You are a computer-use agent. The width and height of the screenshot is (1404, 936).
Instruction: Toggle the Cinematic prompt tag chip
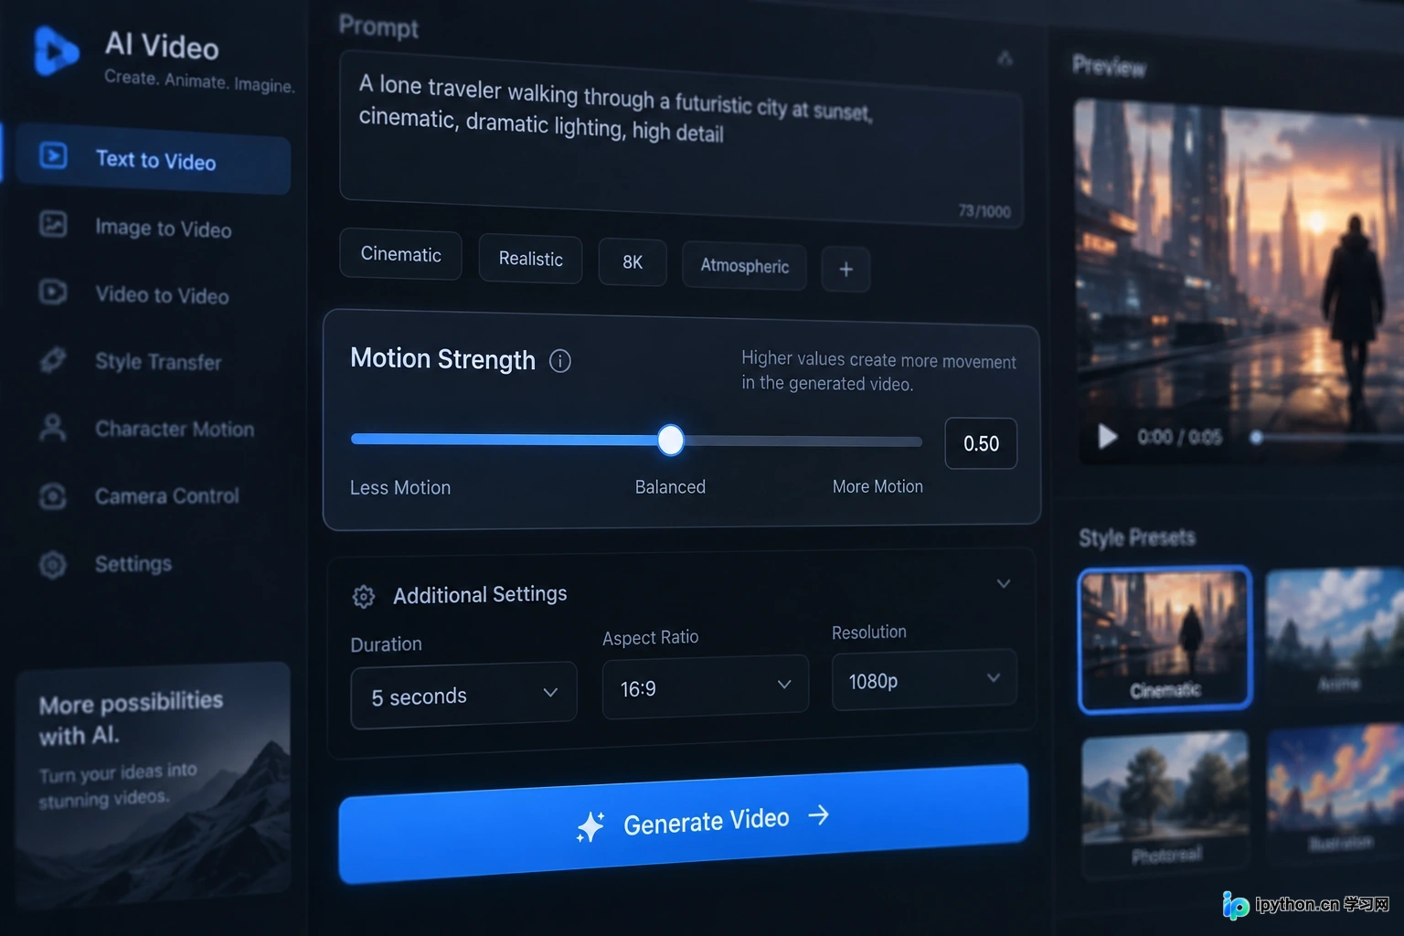(x=400, y=254)
